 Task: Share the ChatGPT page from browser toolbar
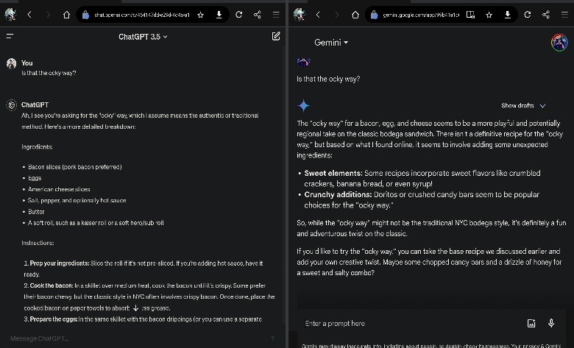(258, 14)
